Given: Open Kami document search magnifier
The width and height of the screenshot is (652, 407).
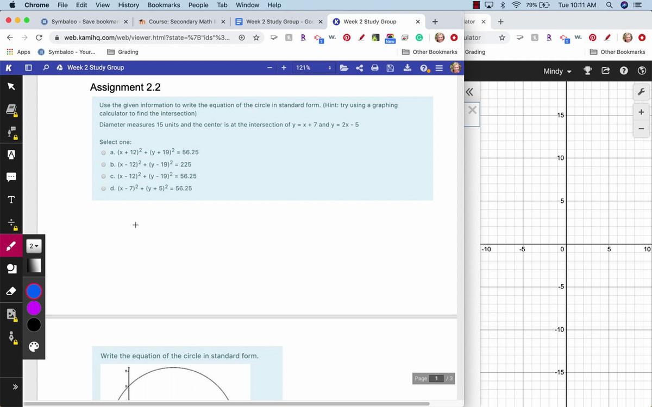Looking at the screenshot, I should pos(46,68).
